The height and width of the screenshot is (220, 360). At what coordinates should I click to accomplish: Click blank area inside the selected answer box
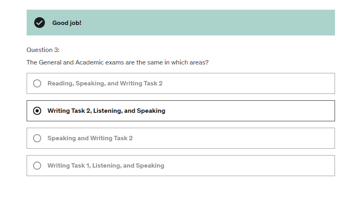click(x=250, y=111)
